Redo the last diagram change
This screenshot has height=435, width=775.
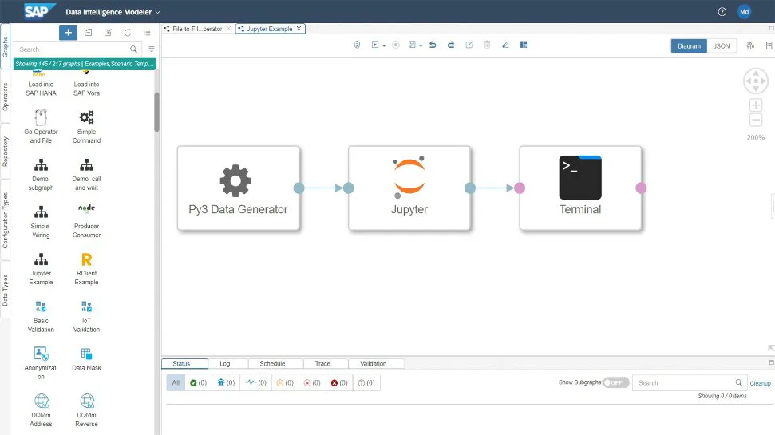(451, 45)
